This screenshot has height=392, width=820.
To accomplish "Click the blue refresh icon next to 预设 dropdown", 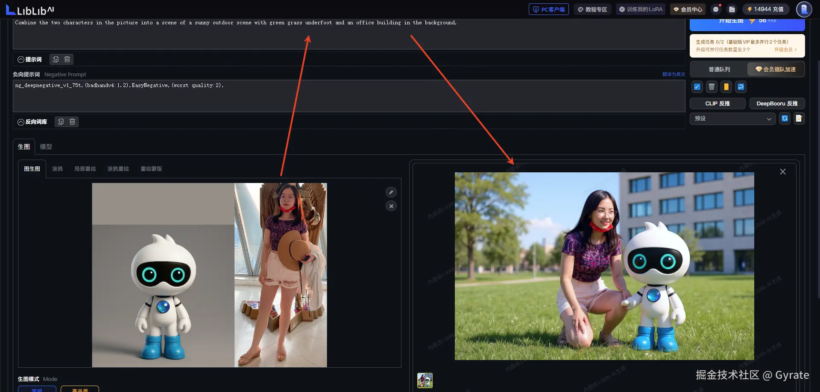I will (785, 119).
